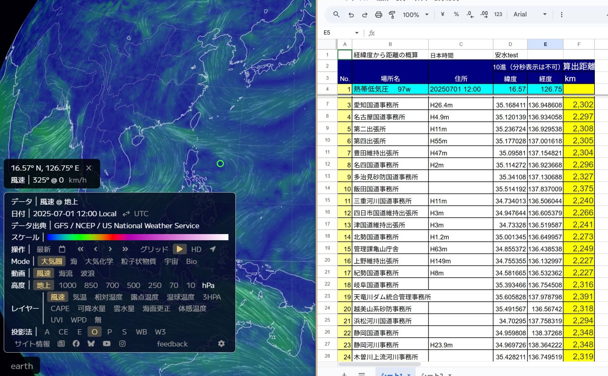
Task: Click the current location arrow icon
Action: [213, 249]
